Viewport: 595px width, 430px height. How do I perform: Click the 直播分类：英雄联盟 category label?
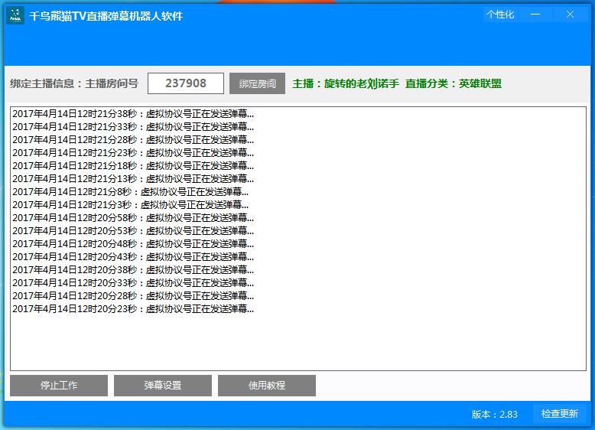point(454,83)
